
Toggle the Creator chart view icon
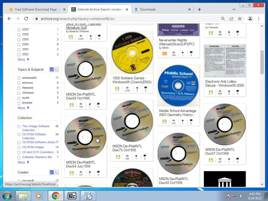pyautogui.click(x=52, y=172)
